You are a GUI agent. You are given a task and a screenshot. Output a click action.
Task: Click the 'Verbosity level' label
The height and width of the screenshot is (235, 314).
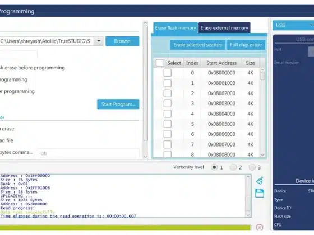pyautogui.click(x=188, y=167)
